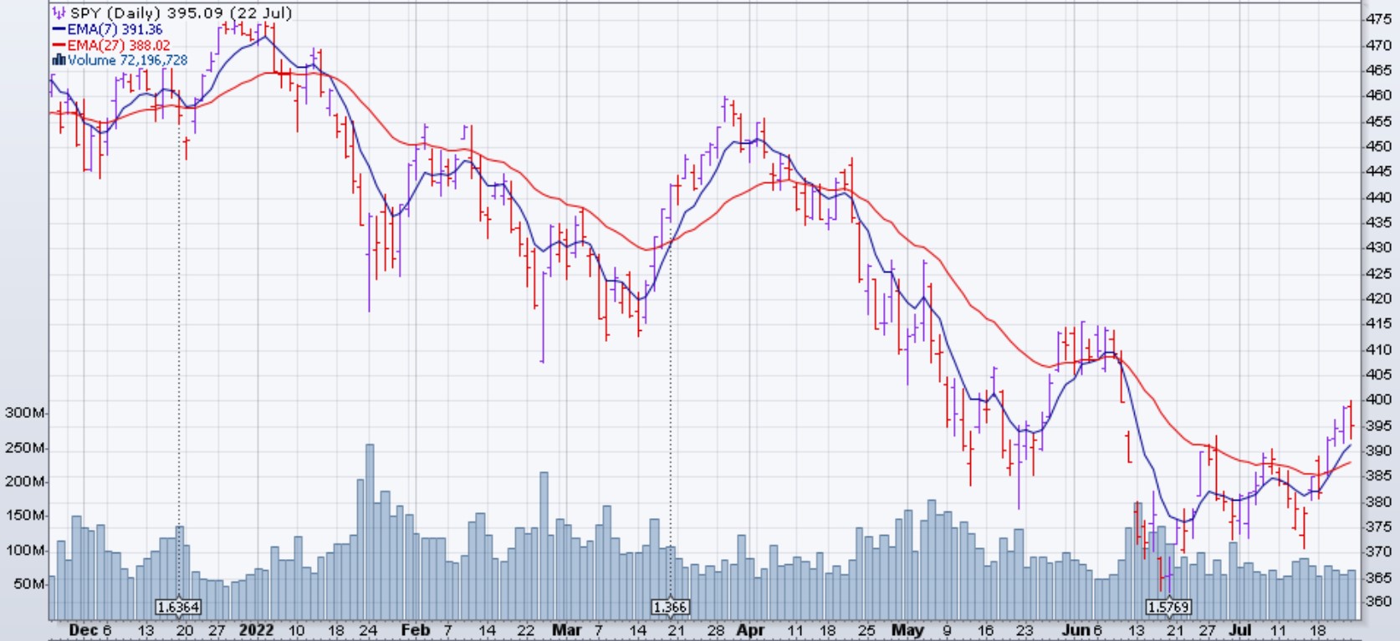Screen dimensions: 1400x641
Task: Click the Volume 72,196,728 legend label
Action: click(128, 60)
